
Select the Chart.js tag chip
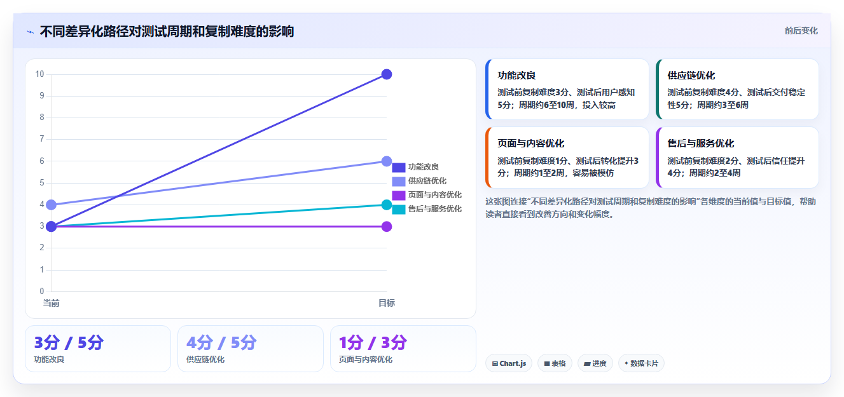[509, 363]
